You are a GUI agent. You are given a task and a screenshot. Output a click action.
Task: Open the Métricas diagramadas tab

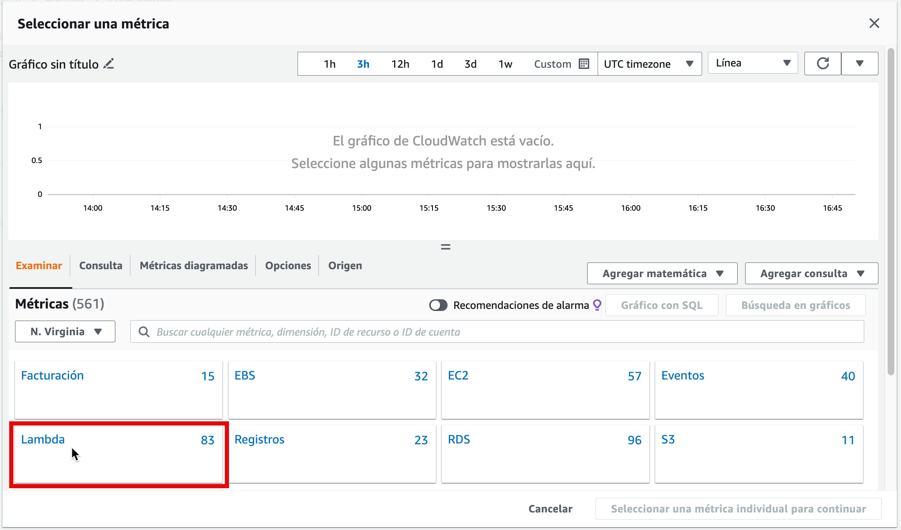click(194, 265)
